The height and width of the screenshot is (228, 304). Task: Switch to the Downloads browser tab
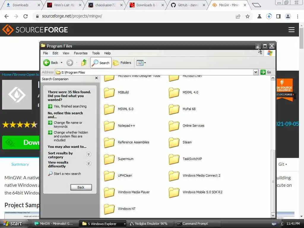(x=22, y=5)
